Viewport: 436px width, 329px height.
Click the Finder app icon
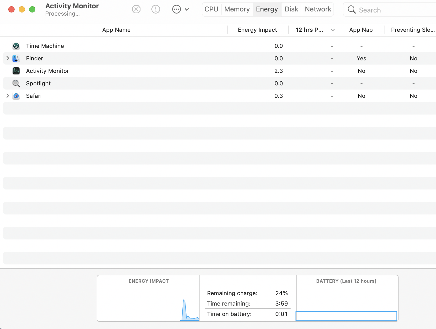tap(16, 59)
